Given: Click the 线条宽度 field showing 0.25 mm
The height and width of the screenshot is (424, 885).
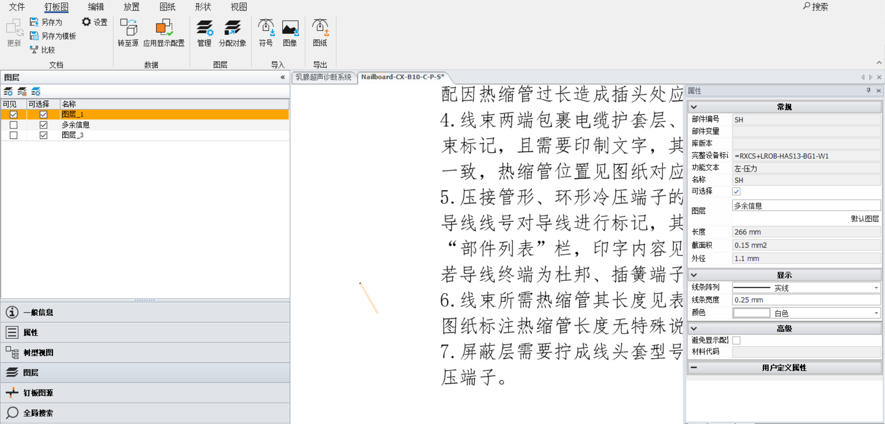Looking at the screenshot, I should coord(806,300).
